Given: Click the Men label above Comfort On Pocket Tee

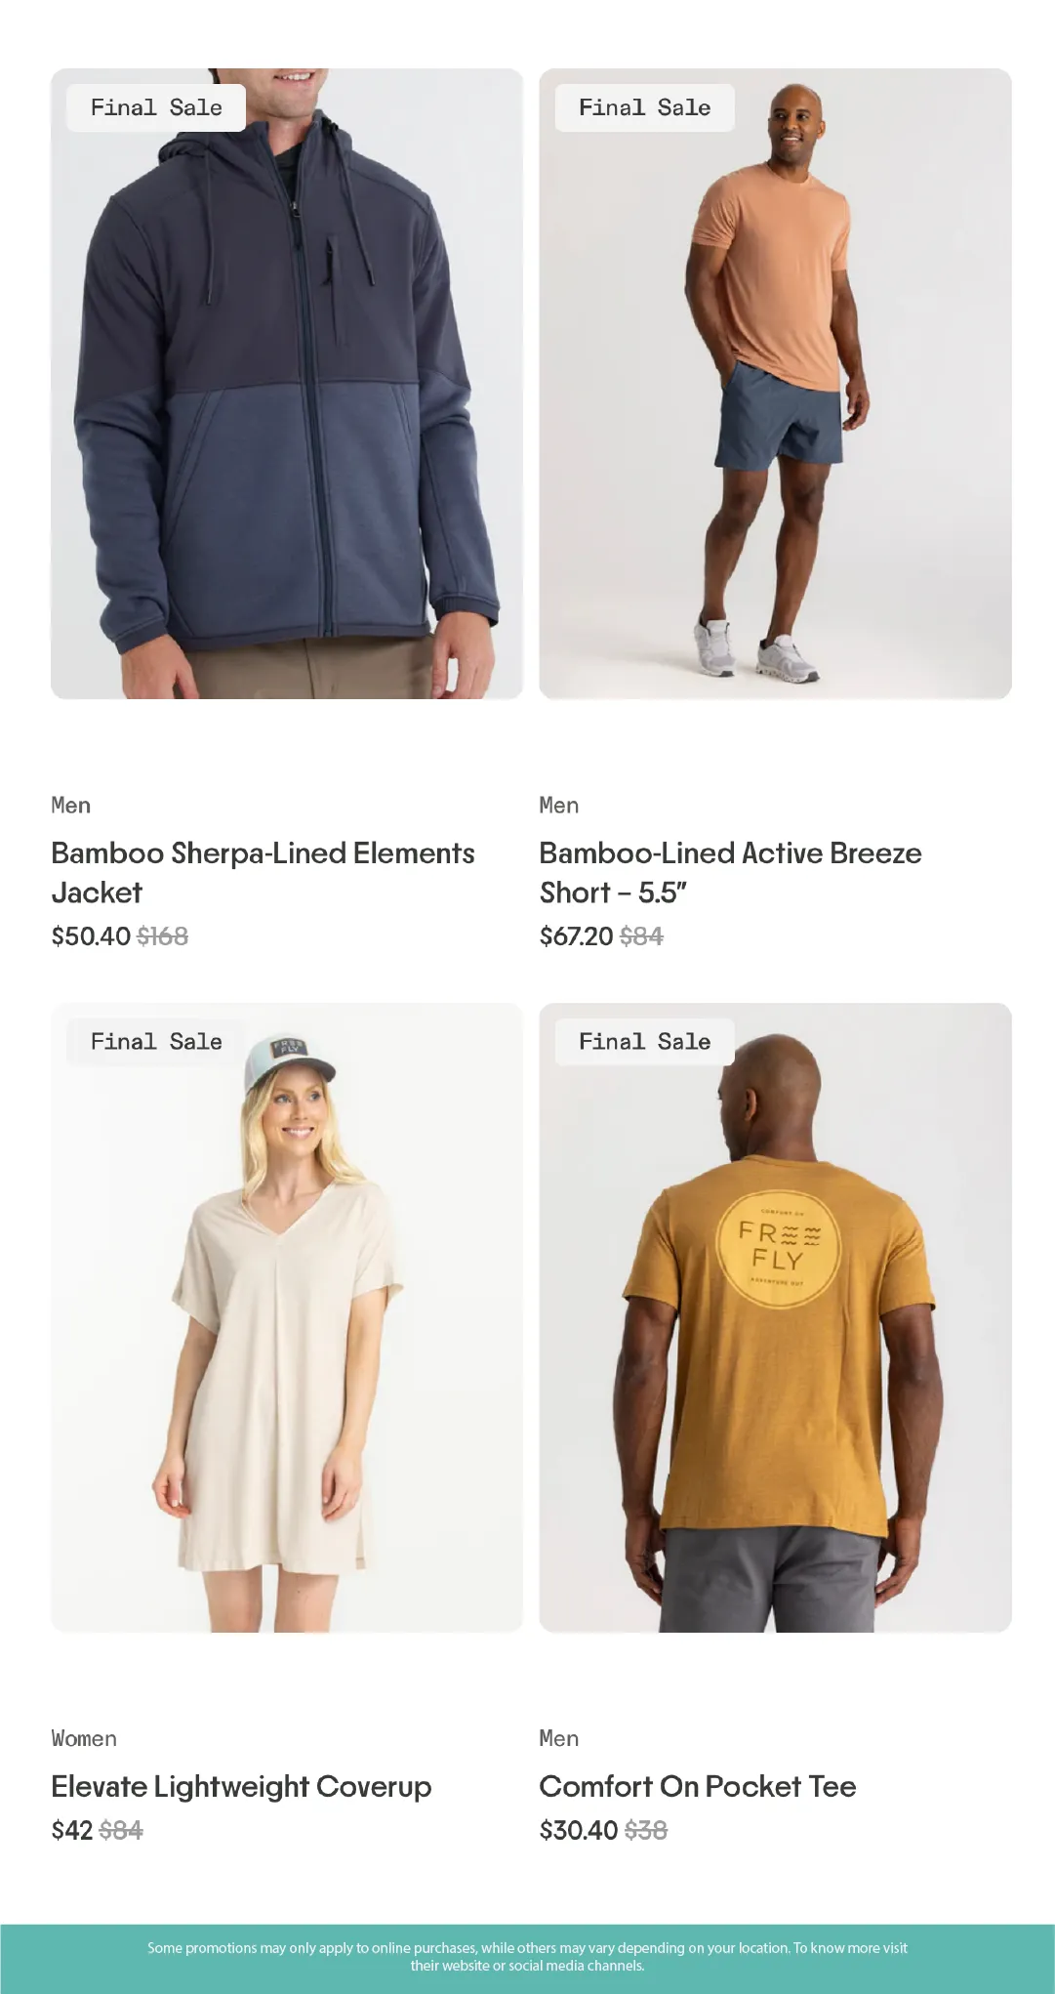Looking at the screenshot, I should pos(559,1739).
